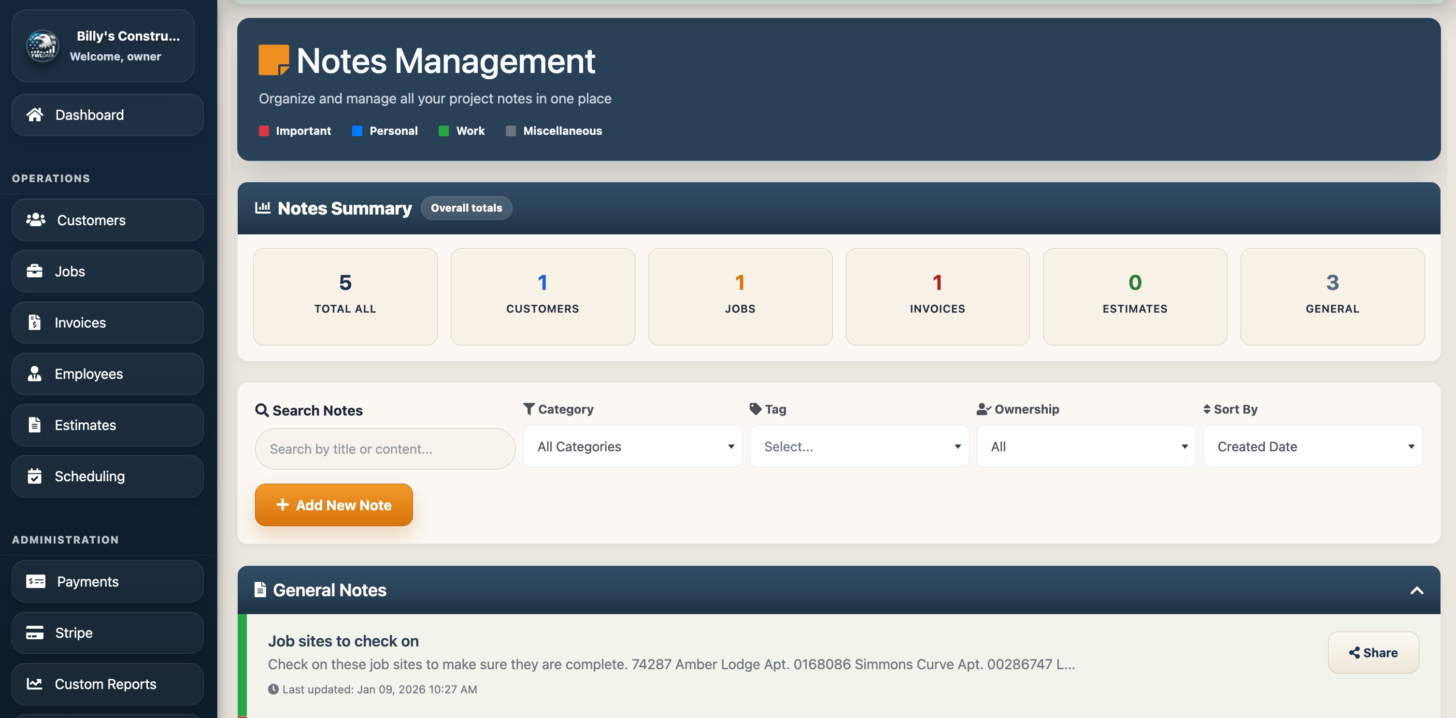This screenshot has width=1456, height=718.
Task: Click the Search Notes input field
Action: point(385,449)
